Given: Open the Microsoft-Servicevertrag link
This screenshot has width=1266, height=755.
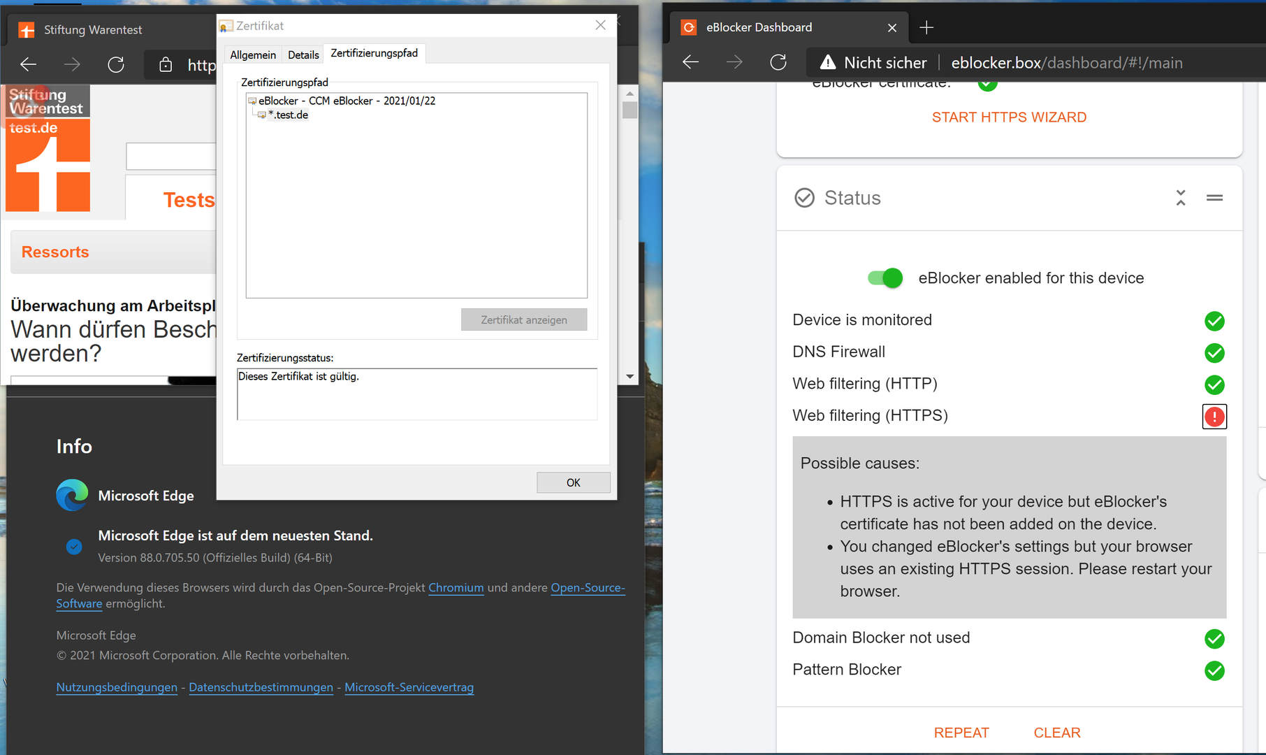Looking at the screenshot, I should (x=409, y=687).
